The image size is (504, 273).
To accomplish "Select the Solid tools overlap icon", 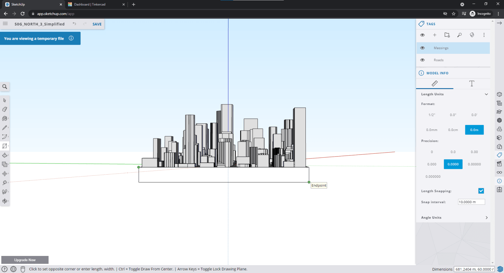I will pos(5,164).
